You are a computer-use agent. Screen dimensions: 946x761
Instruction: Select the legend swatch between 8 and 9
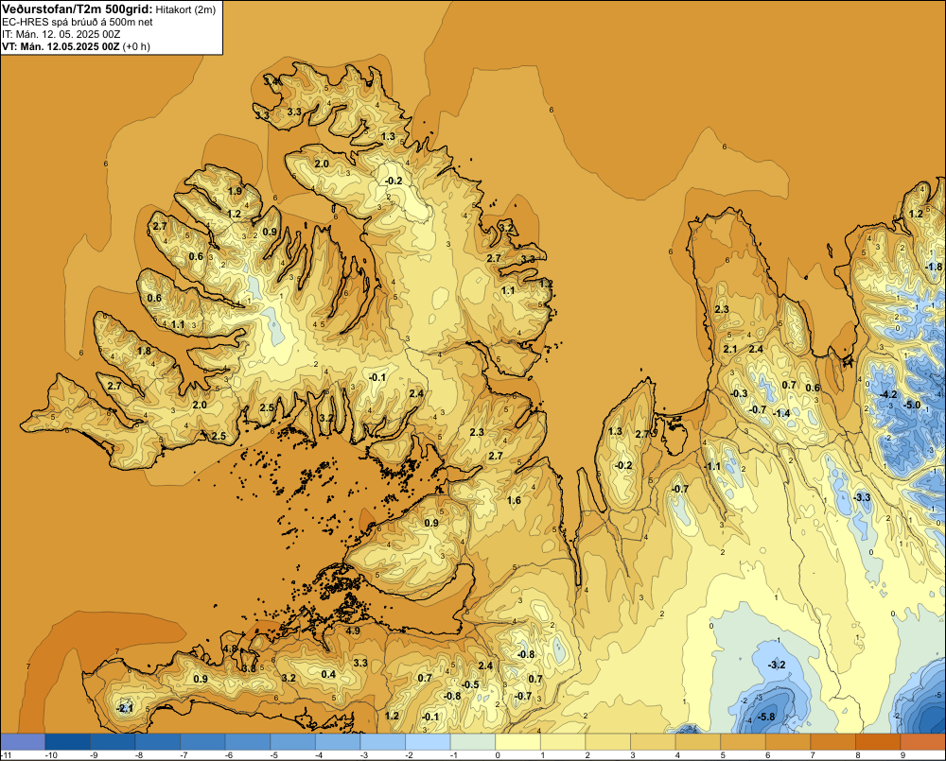click(x=879, y=742)
